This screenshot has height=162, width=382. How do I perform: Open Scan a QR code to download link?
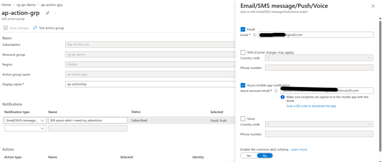click(x=311, y=106)
